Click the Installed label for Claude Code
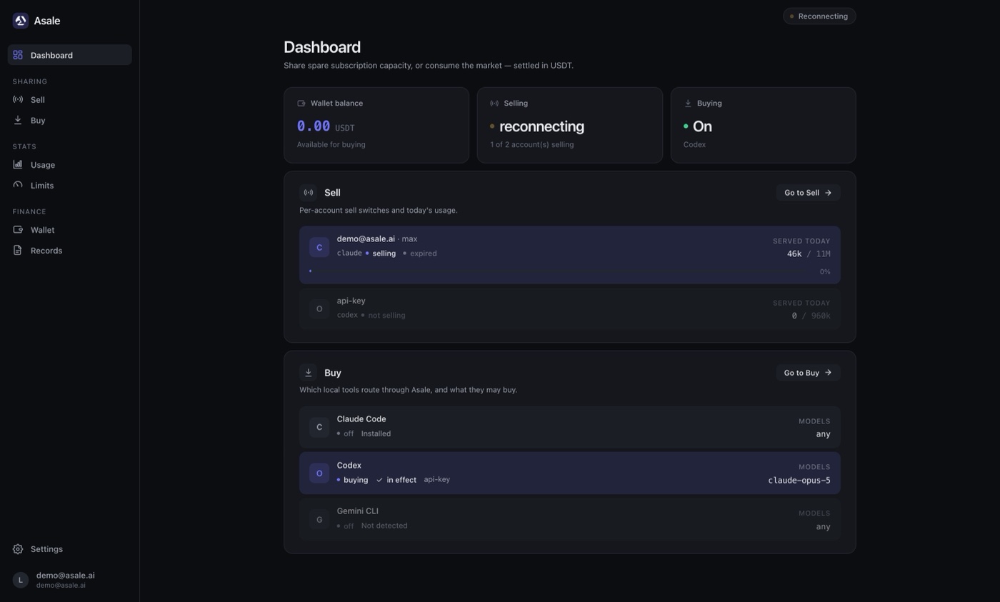The image size is (1000, 602). pos(376,433)
